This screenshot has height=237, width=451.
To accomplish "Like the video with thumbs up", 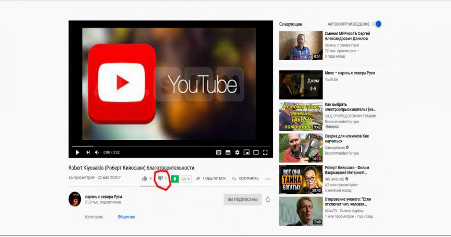I will pos(145,179).
